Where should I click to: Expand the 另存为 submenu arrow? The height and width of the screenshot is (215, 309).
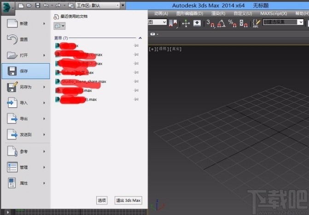click(44, 87)
